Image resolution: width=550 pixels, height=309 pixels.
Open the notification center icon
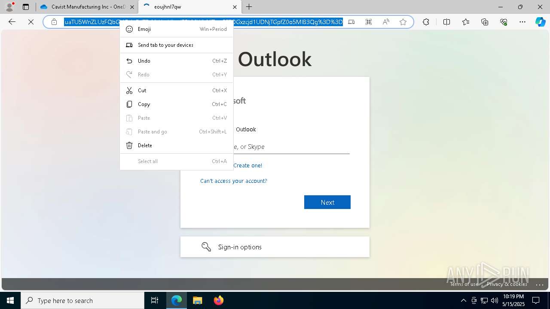536,300
